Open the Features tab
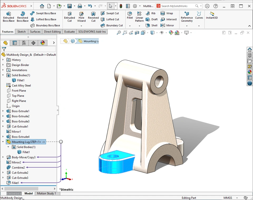253x200 pixels. (x=8, y=32)
